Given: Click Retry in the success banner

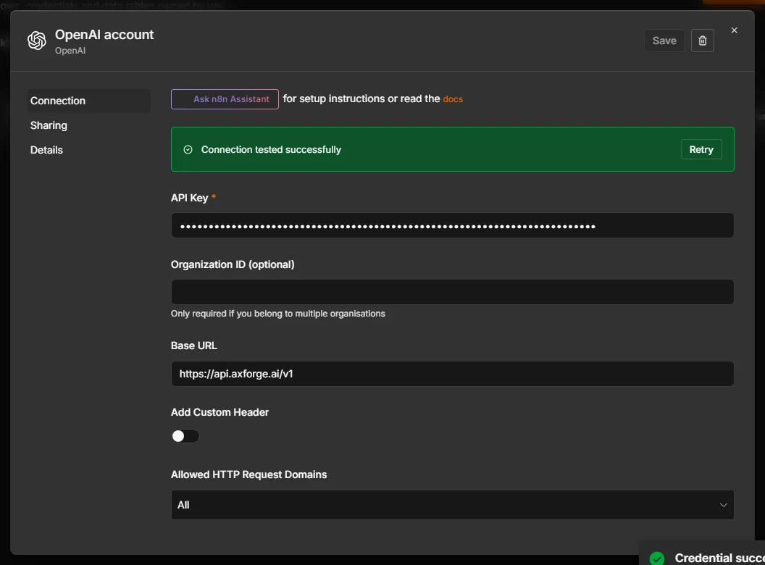Looking at the screenshot, I should click(701, 149).
